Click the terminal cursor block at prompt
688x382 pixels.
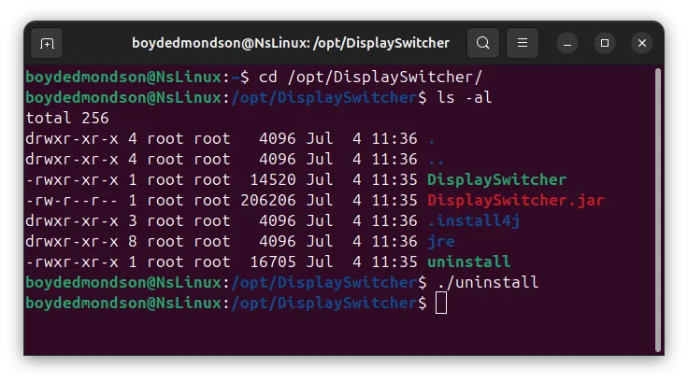coord(441,303)
